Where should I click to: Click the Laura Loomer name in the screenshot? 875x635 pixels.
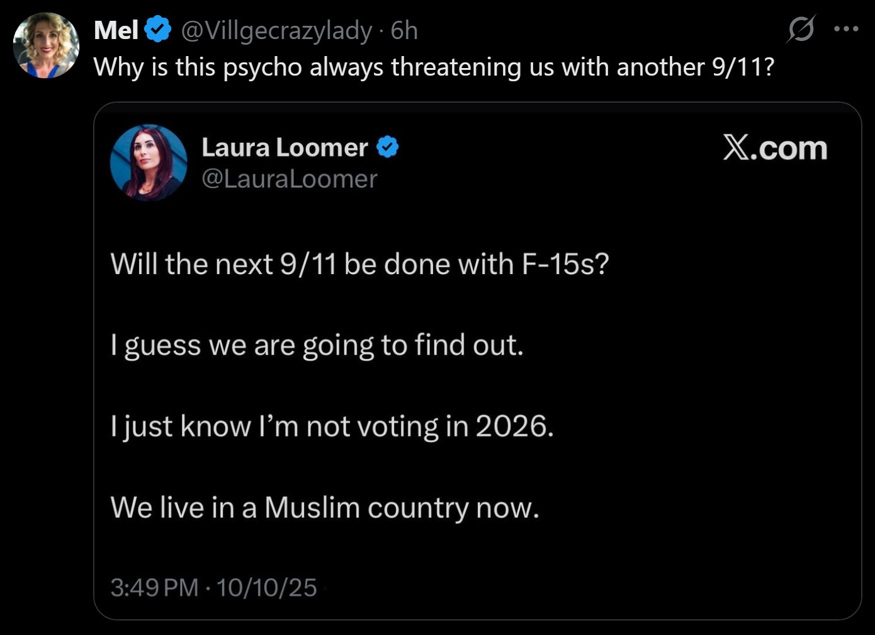pos(285,147)
